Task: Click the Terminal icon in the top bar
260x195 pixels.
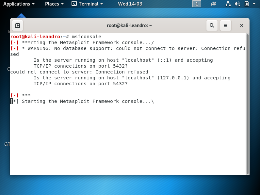Action: pyautogui.click(x=74, y=4)
